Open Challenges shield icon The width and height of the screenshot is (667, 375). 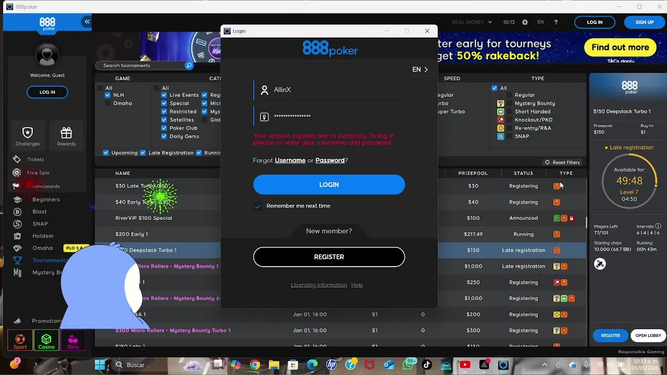click(28, 133)
